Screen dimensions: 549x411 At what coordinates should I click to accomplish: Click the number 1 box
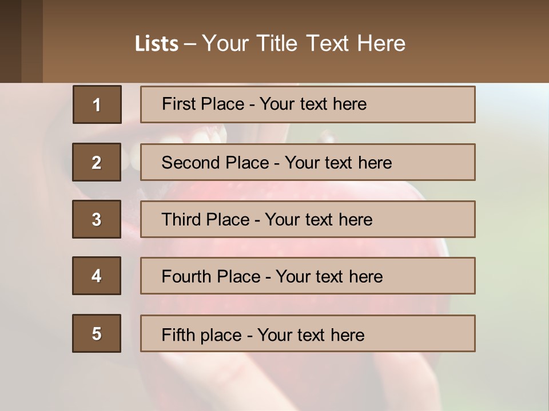(x=97, y=104)
